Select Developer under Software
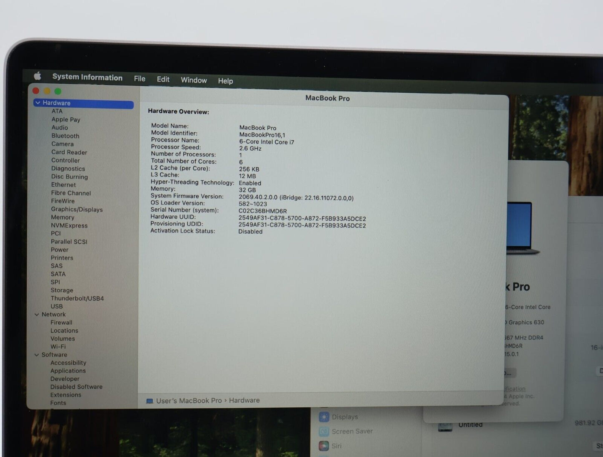This screenshot has width=603, height=457. [65, 379]
